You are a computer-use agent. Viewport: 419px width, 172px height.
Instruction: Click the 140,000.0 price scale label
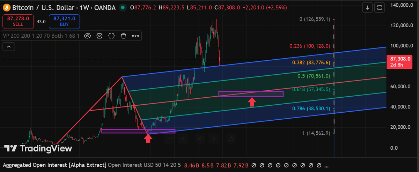(x=402, y=5)
